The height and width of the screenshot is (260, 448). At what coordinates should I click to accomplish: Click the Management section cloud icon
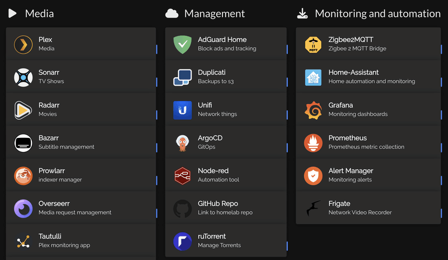[x=172, y=13]
